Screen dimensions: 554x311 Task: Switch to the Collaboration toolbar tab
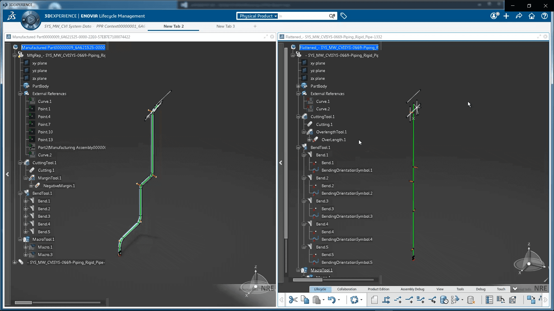coord(347,289)
